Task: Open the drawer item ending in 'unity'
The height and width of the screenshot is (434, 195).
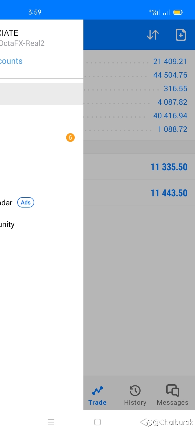Action: tap(7, 225)
